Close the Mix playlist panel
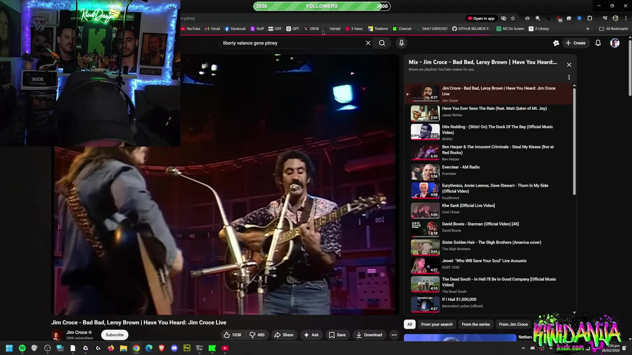The height and width of the screenshot is (355, 632). [569, 65]
